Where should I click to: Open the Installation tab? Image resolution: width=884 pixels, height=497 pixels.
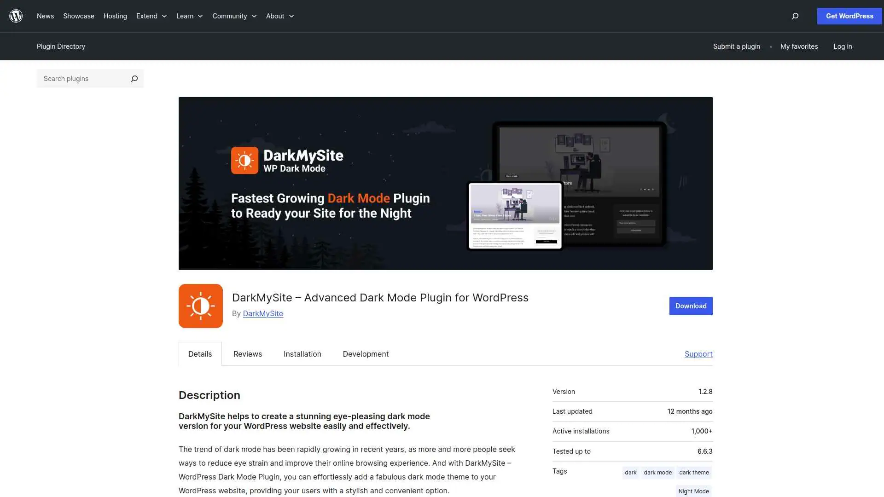click(x=302, y=354)
